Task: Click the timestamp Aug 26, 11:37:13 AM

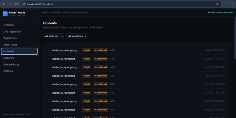Action: tap(216, 50)
